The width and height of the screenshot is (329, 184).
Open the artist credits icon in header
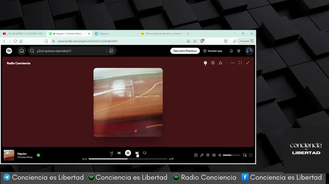point(220,63)
